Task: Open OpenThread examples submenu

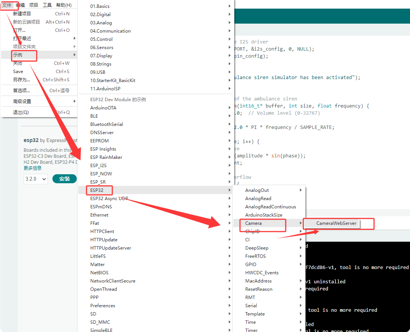Action: pyautogui.click(x=156, y=289)
